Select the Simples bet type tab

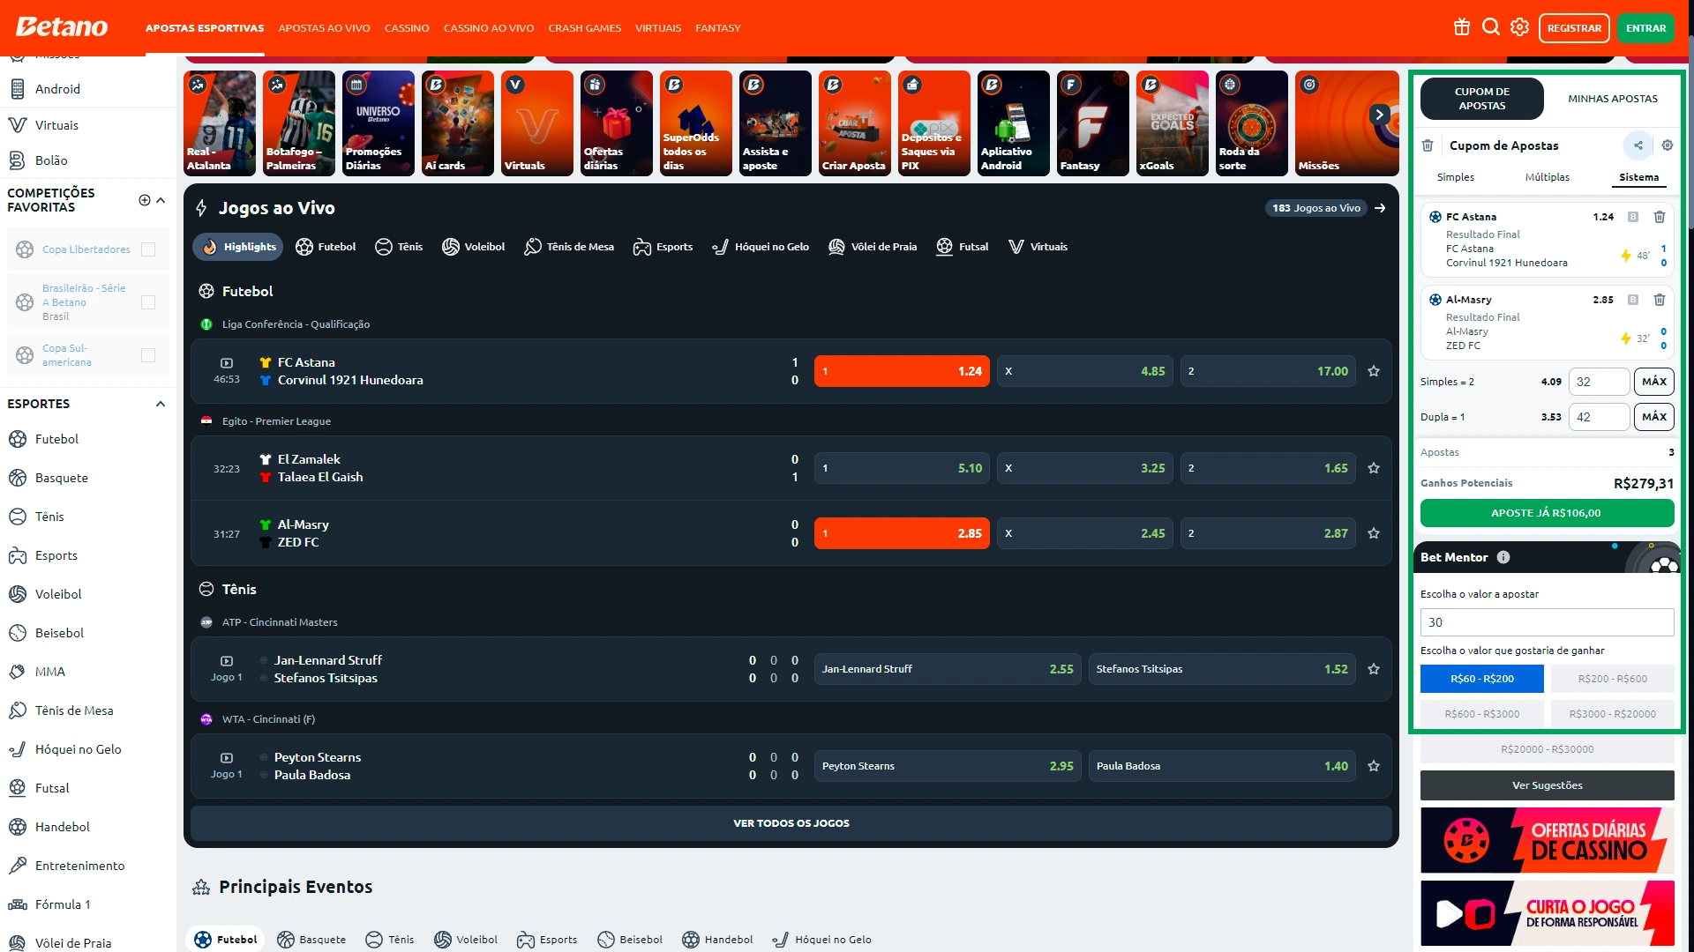click(x=1456, y=177)
